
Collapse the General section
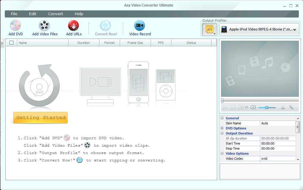click(222, 118)
